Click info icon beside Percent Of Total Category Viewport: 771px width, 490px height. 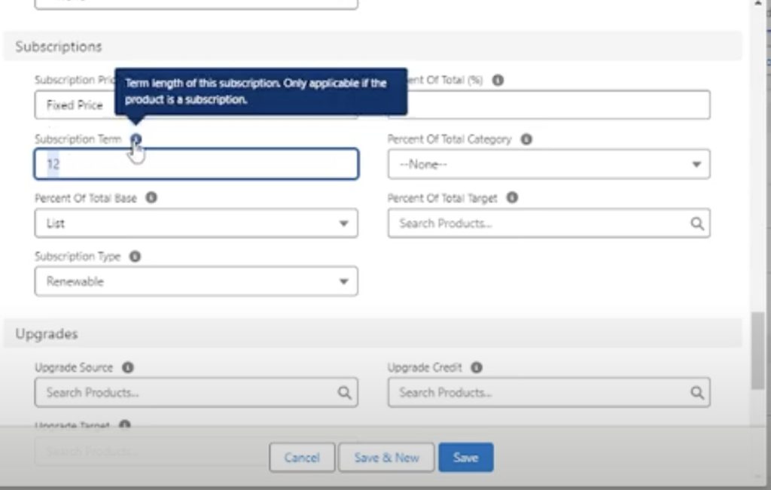(x=526, y=140)
